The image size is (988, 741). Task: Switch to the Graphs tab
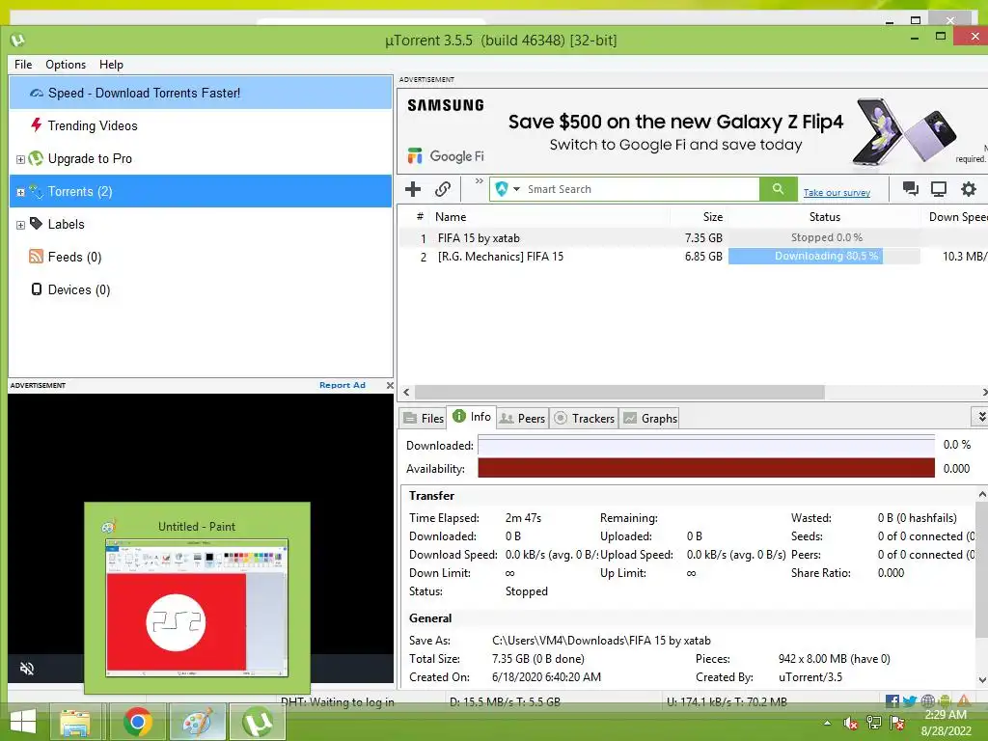(x=650, y=419)
